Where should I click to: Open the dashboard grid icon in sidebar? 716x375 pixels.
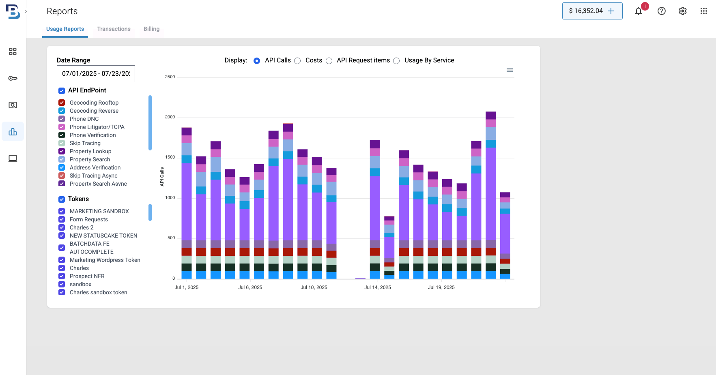point(13,51)
